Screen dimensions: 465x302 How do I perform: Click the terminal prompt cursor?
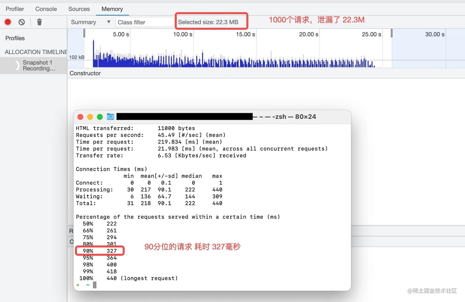pyautogui.click(x=95, y=285)
